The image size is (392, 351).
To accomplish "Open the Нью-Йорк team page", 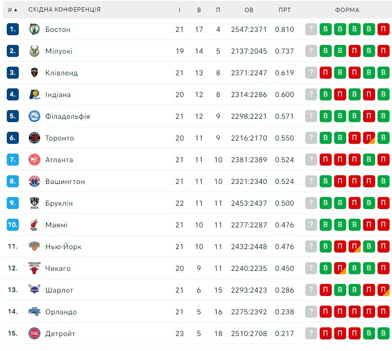I will point(63,247).
